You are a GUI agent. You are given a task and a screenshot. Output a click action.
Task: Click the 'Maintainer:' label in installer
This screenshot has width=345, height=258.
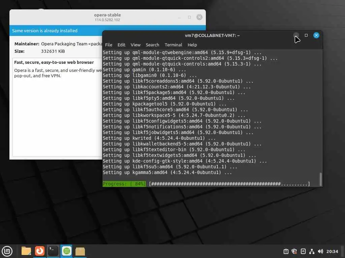coord(27,44)
